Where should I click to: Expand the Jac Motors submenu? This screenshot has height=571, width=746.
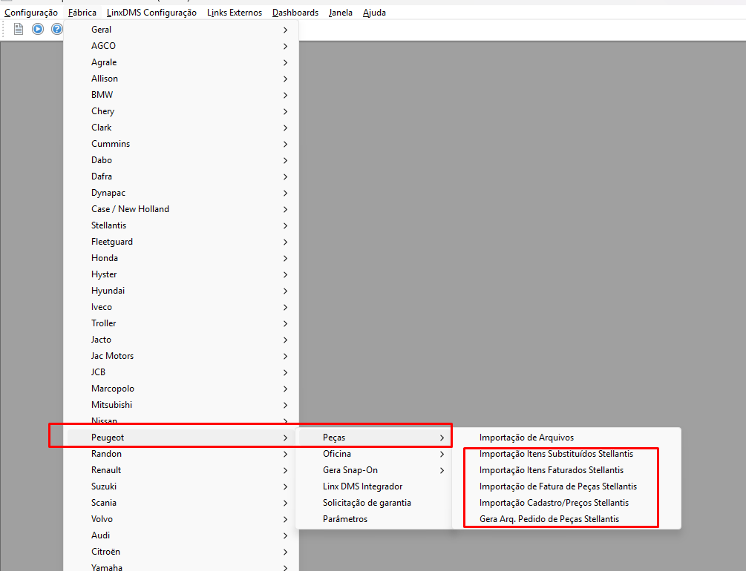coord(181,356)
